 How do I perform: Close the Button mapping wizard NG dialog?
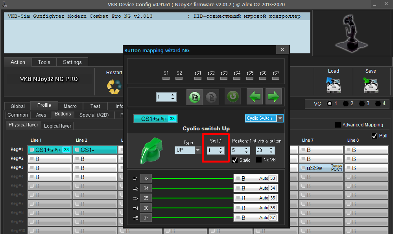click(x=282, y=49)
